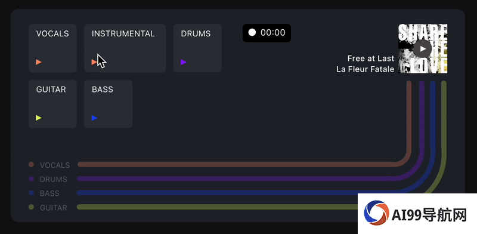The image size is (477, 234).
Task: Click the white record dot icon
Action: pos(252,33)
